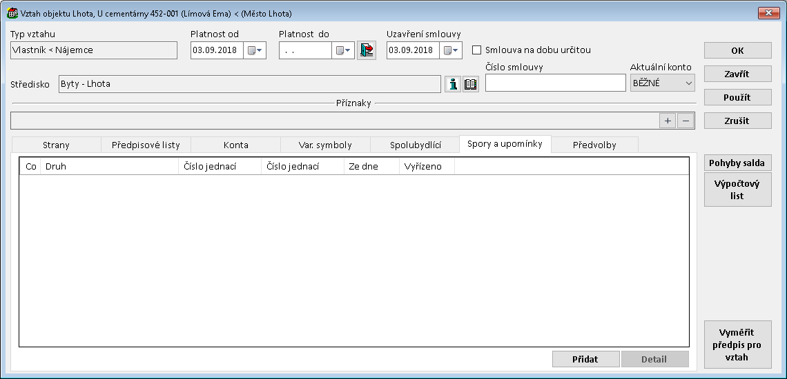Click the plus button in Příznaky row
787x379 pixels.
coord(668,121)
